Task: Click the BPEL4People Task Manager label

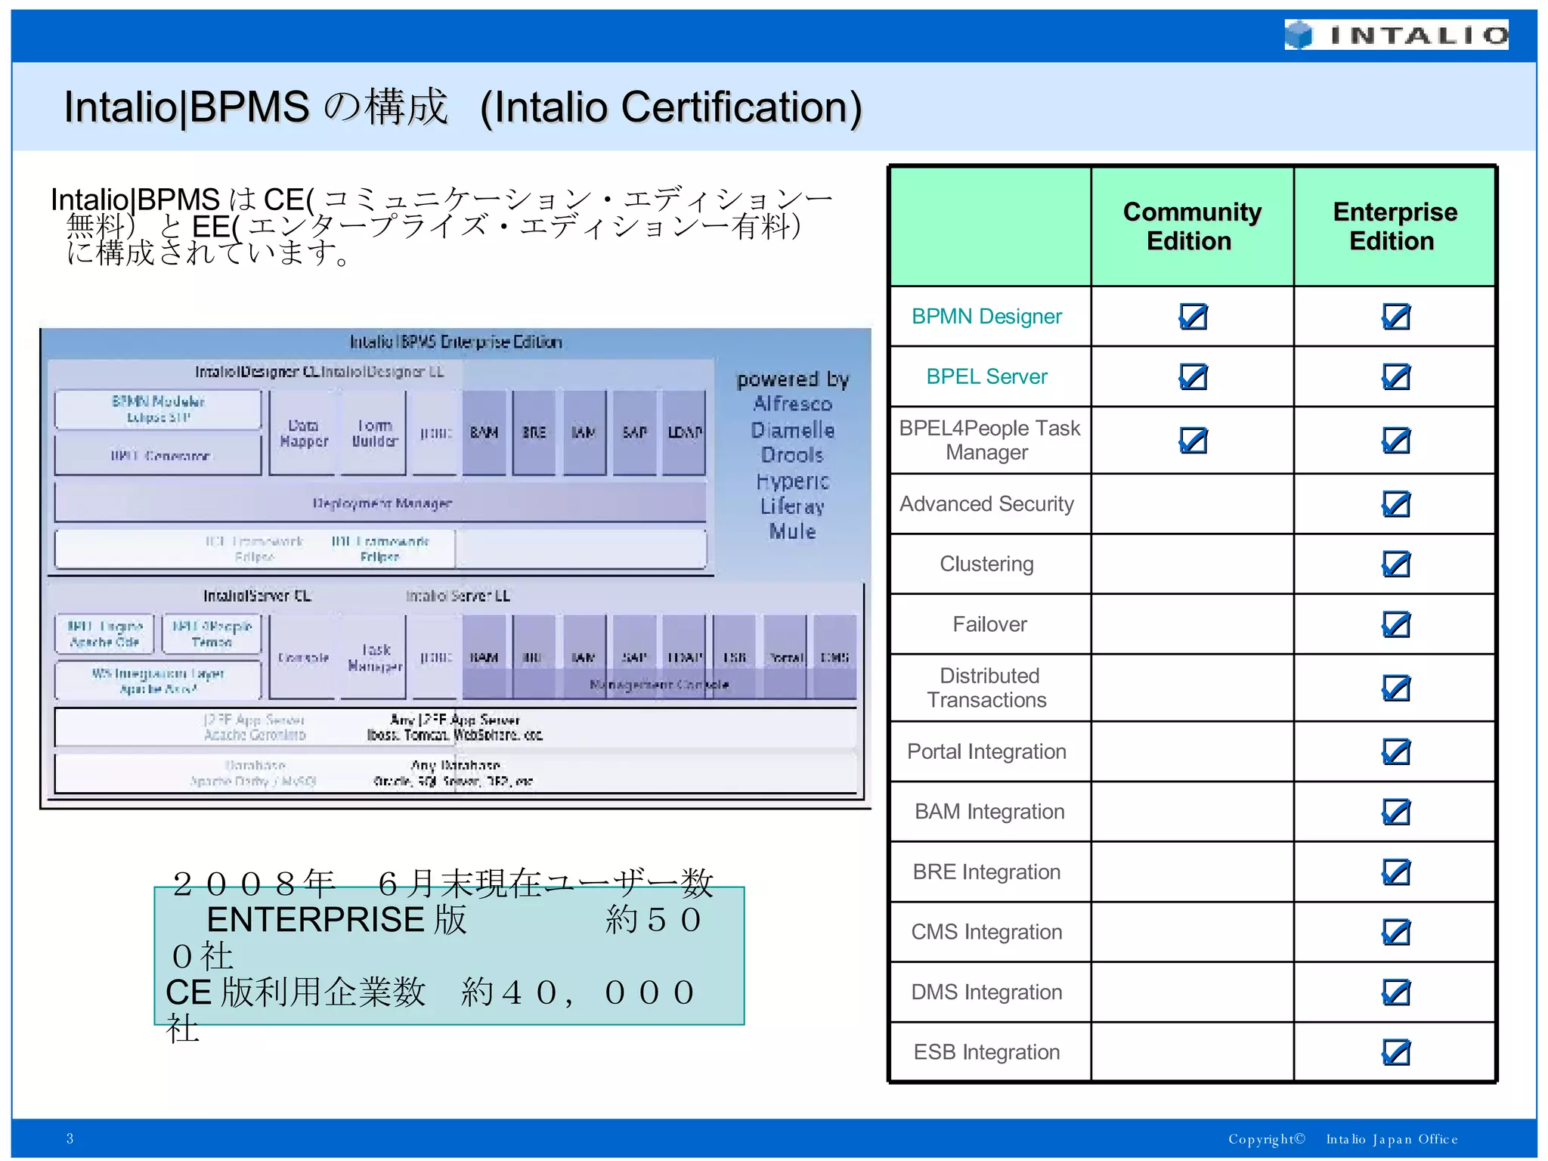Action: pos(989,440)
